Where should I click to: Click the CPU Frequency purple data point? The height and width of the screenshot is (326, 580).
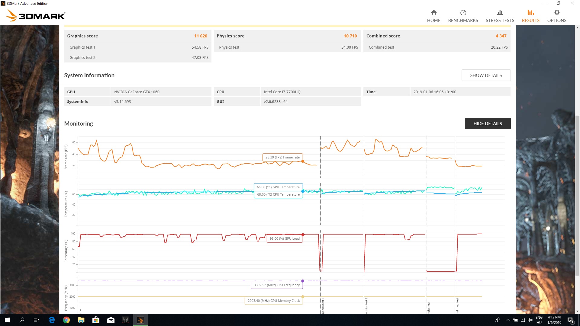[303, 281]
